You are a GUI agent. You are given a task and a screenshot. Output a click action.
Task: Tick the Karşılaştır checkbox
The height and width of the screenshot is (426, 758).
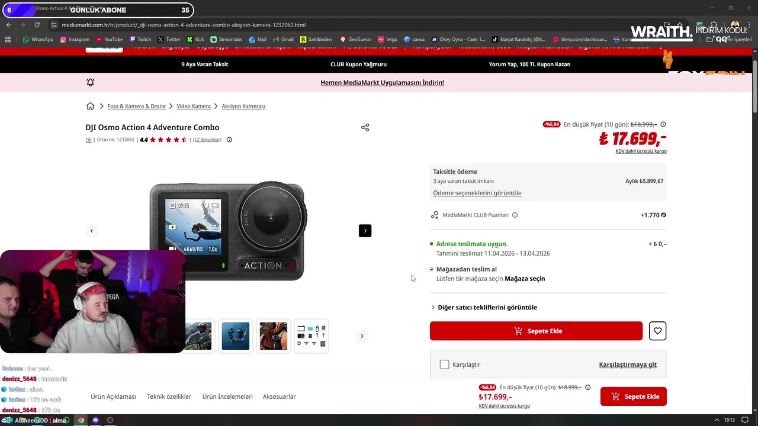pos(444,364)
